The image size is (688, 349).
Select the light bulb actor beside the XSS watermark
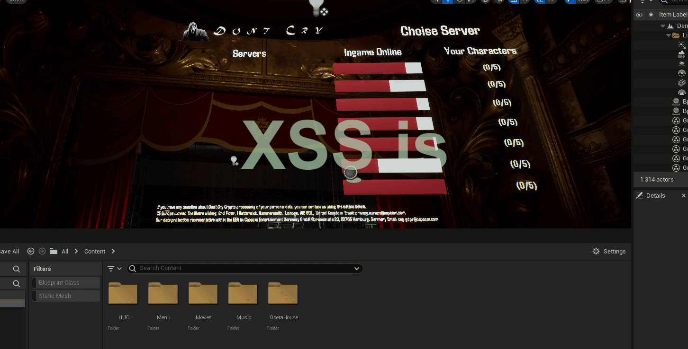[234, 161]
